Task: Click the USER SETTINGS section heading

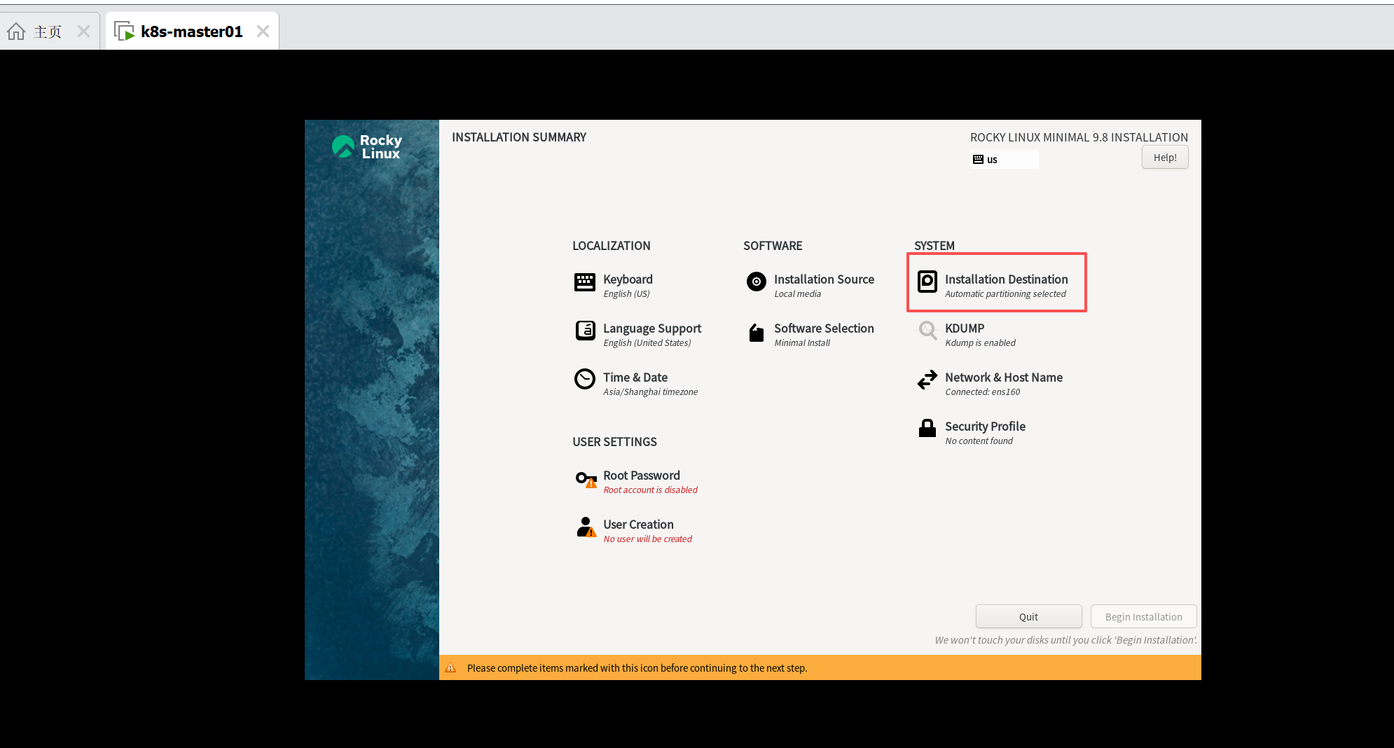Action: [x=614, y=442]
